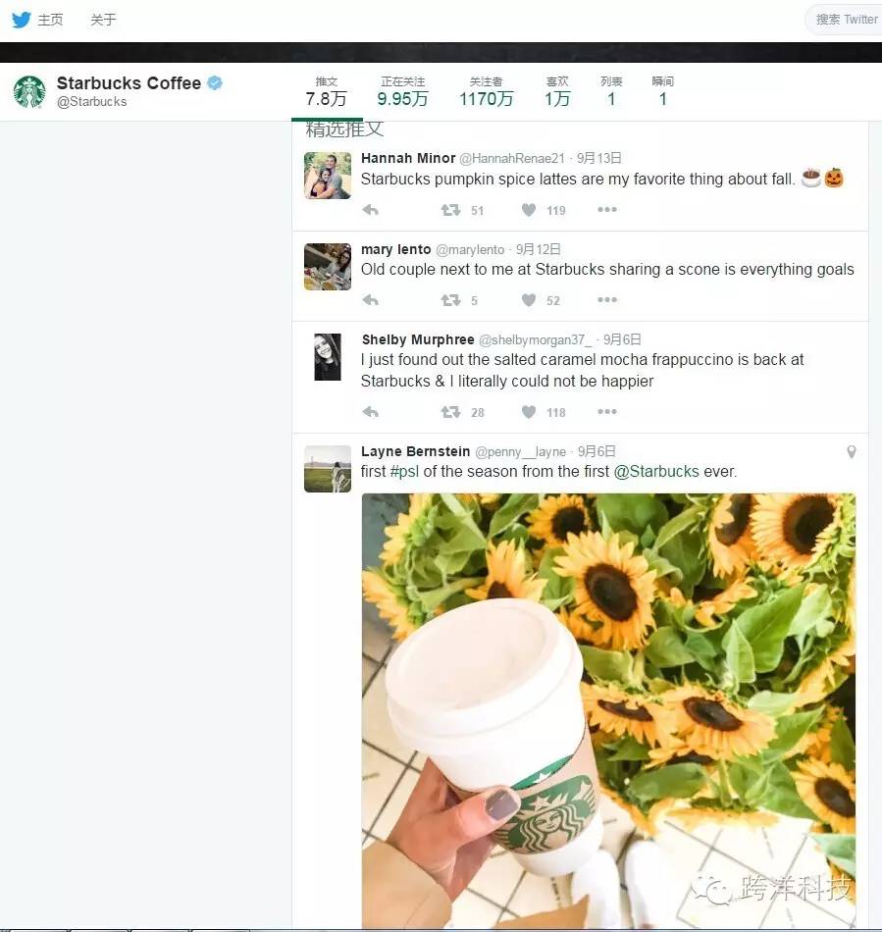Click the tweet text about sharing a scone
882x932 pixels.
(607, 270)
